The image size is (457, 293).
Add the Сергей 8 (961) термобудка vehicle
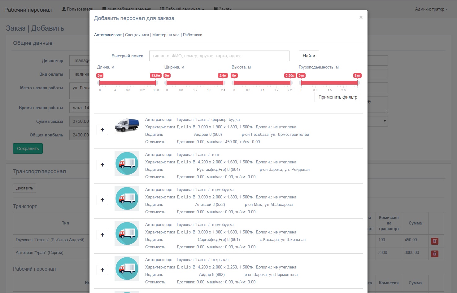[x=102, y=235]
